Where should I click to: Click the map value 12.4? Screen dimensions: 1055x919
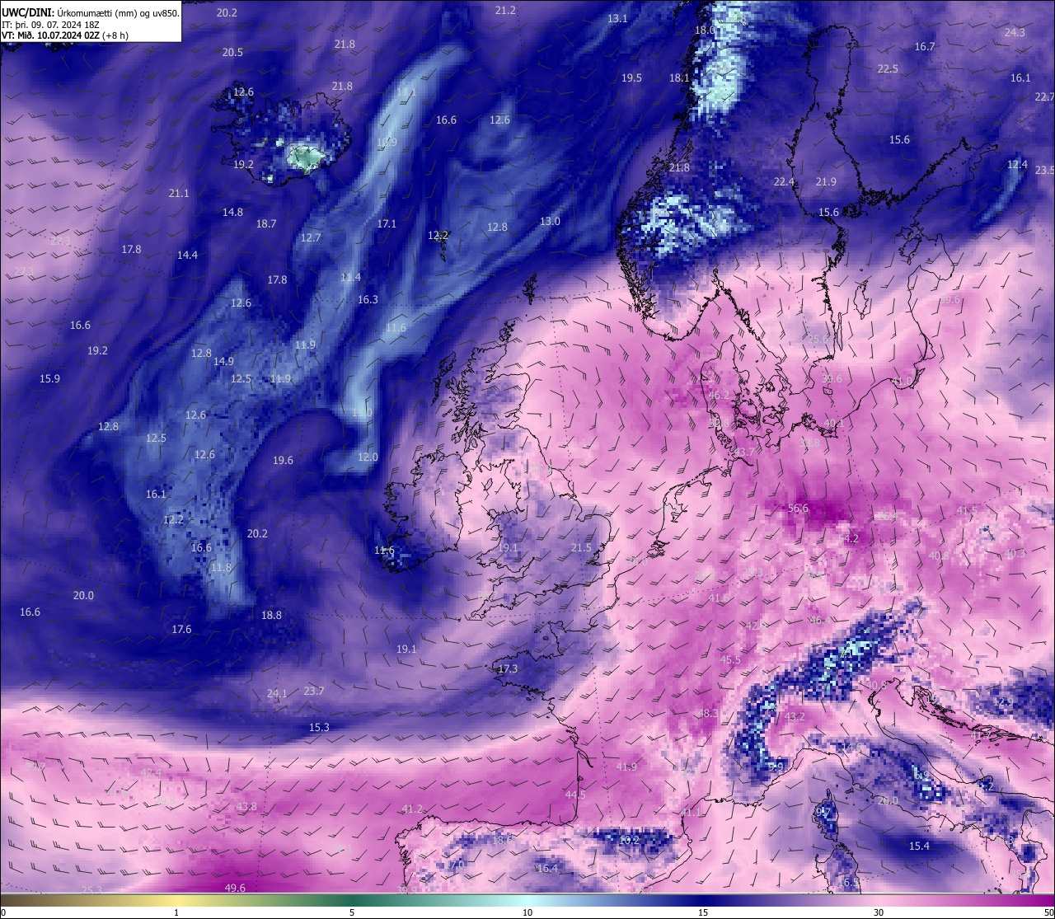click(x=1018, y=164)
